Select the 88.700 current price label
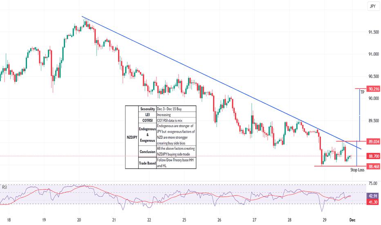The width and height of the screenshot is (381, 225). pos(374,156)
